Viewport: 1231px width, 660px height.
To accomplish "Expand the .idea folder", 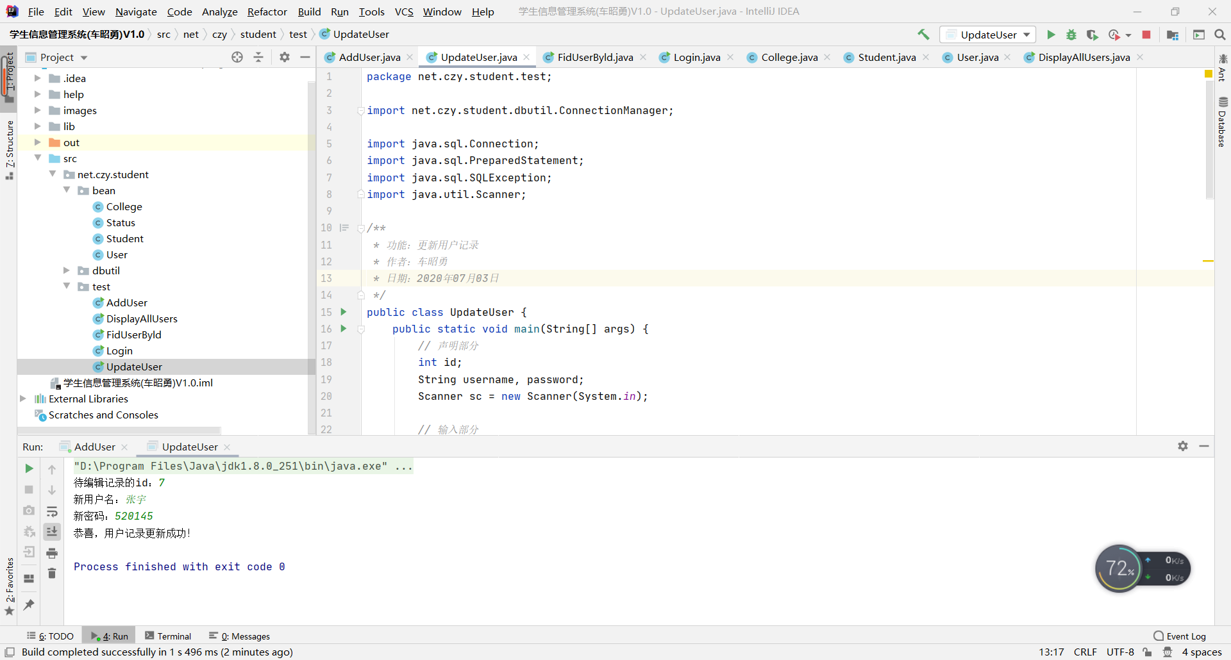I will click(38, 78).
